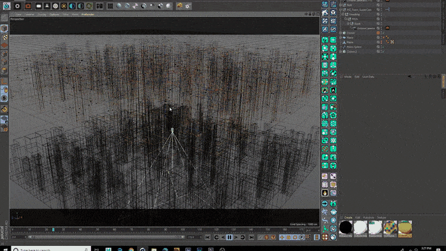Screen dimensions: 446x251
Task: Expand the first Cloner object
Action: (x=341, y=33)
